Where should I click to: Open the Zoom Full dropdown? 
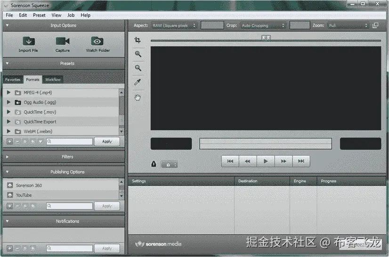tap(348, 25)
